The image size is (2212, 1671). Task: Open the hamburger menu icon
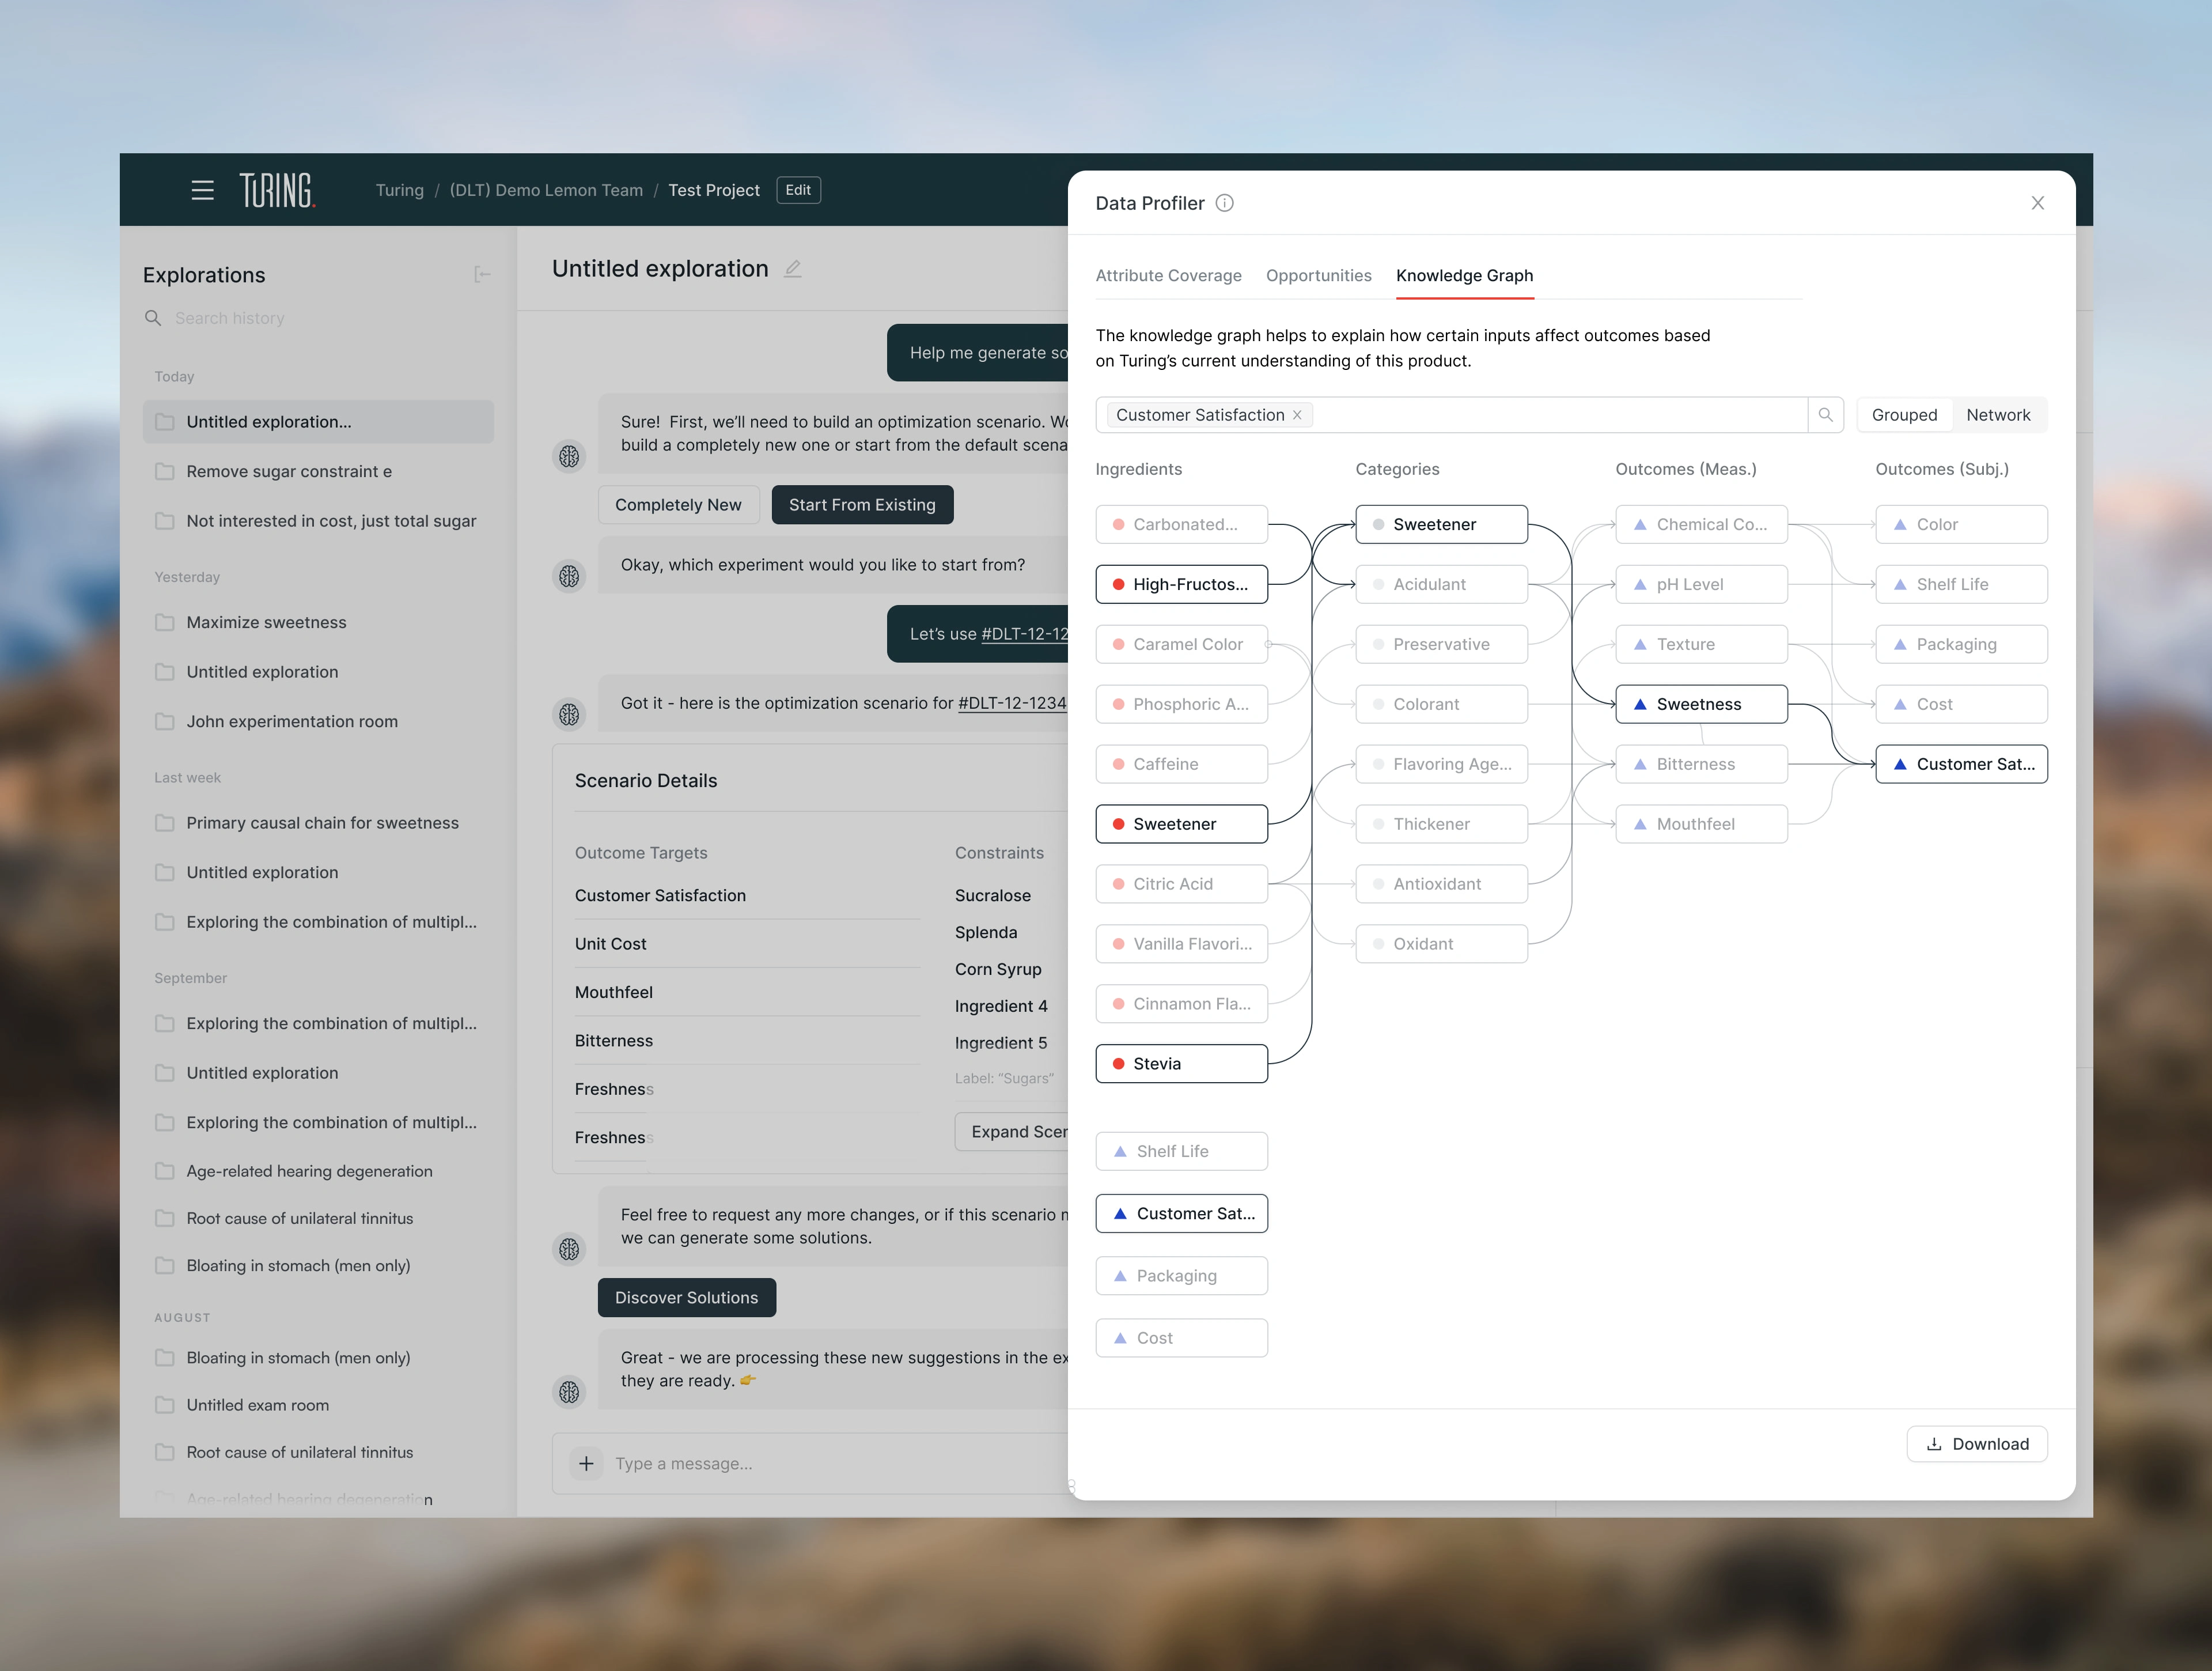point(202,190)
